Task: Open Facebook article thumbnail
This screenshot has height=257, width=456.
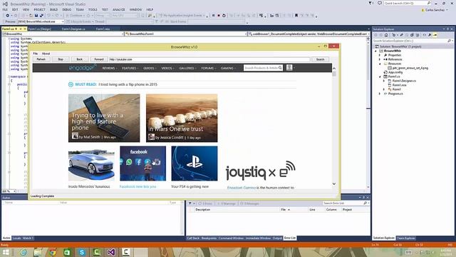Action: (x=142, y=163)
